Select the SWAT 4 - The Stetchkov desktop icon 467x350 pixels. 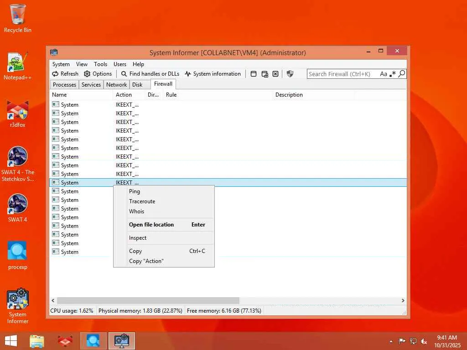(18, 164)
